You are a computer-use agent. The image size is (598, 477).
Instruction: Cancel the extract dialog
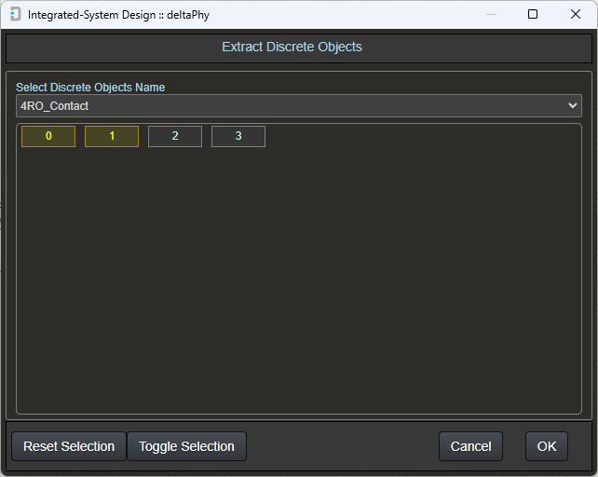tap(470, 446)
